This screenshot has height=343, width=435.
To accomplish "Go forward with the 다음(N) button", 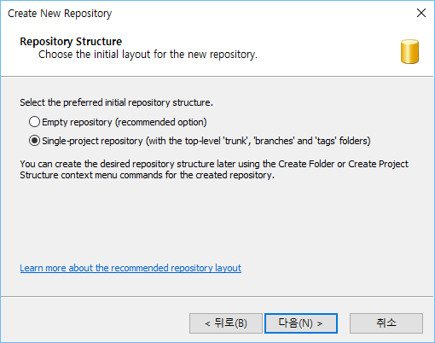I will tap(301, 323).
